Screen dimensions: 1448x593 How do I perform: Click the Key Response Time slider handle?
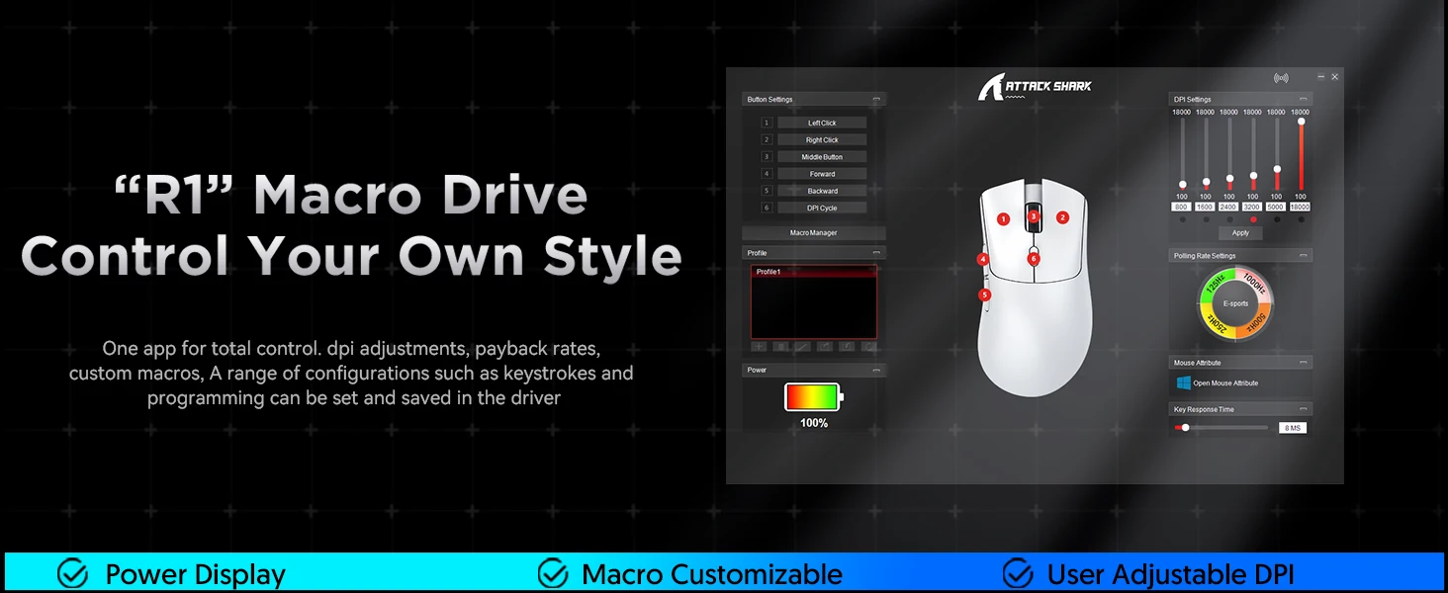click(1185, 428)
